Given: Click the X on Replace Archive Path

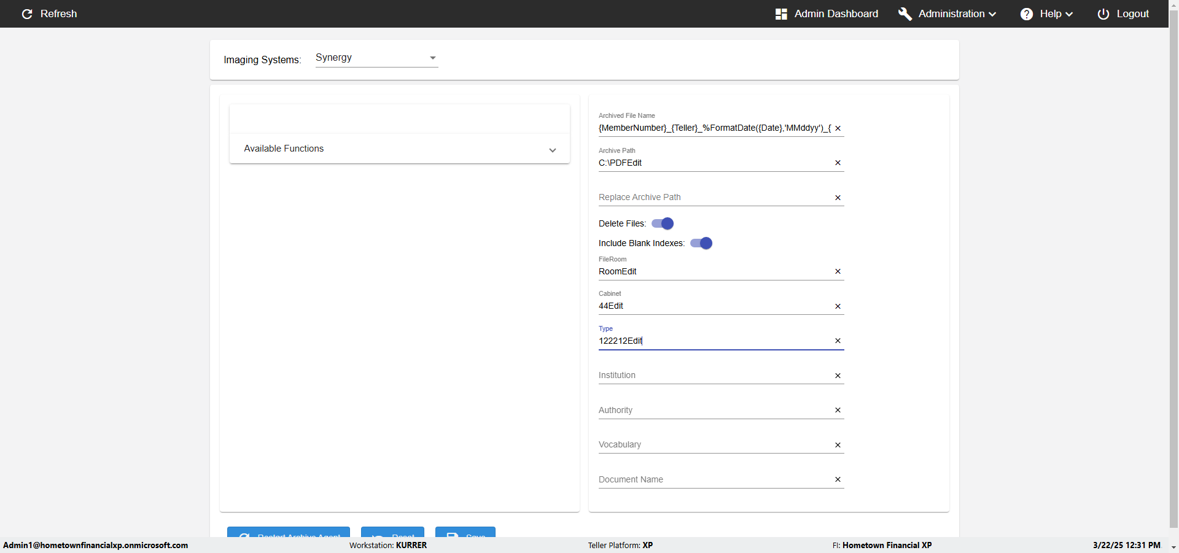Looking at the screenshot, I should tap(838, 198).
